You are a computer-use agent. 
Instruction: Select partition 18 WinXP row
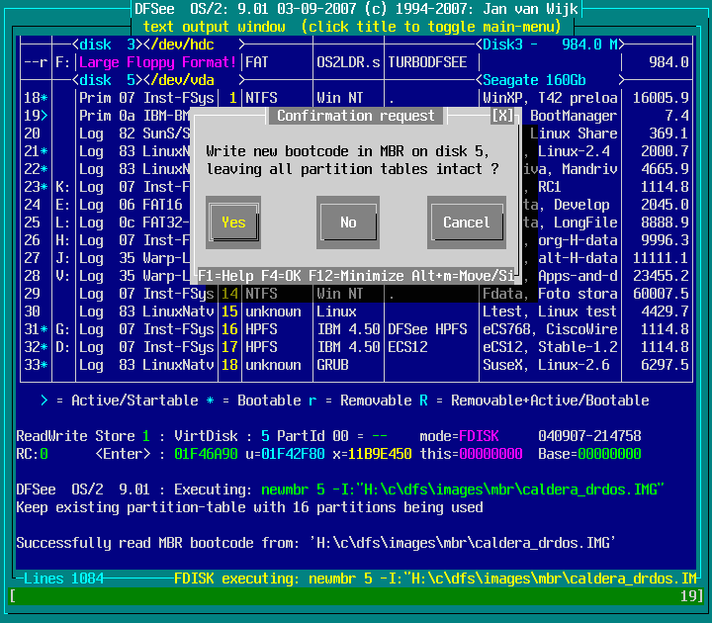click(356, 98)
